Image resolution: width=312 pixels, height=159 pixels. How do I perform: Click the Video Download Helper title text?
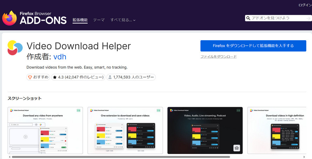click(79, 46)
